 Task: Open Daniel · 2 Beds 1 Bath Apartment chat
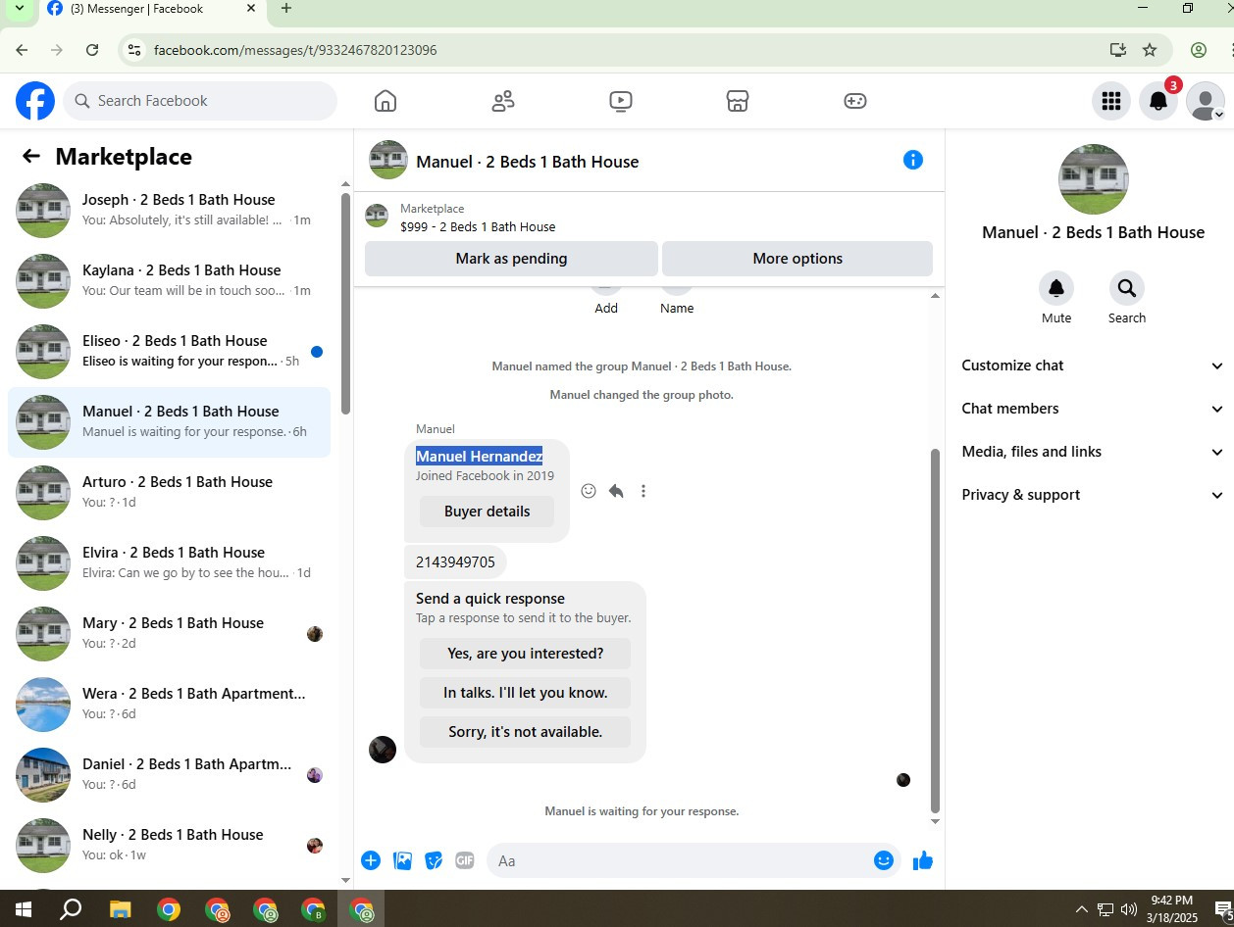click(170, 775)
